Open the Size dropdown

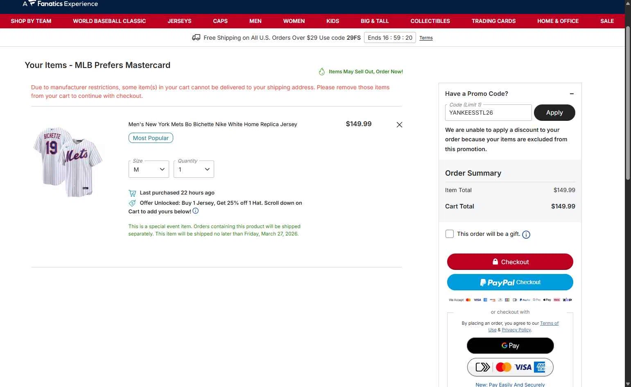click(149, 169)
